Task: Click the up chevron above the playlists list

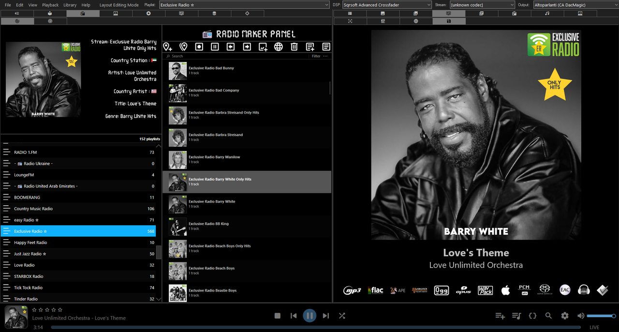Action: pyautogui.click(x=159, y=145)
